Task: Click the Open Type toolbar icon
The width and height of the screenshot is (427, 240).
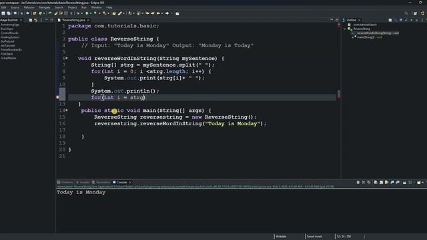Action: pyautogui.click(x=114, y=13)
